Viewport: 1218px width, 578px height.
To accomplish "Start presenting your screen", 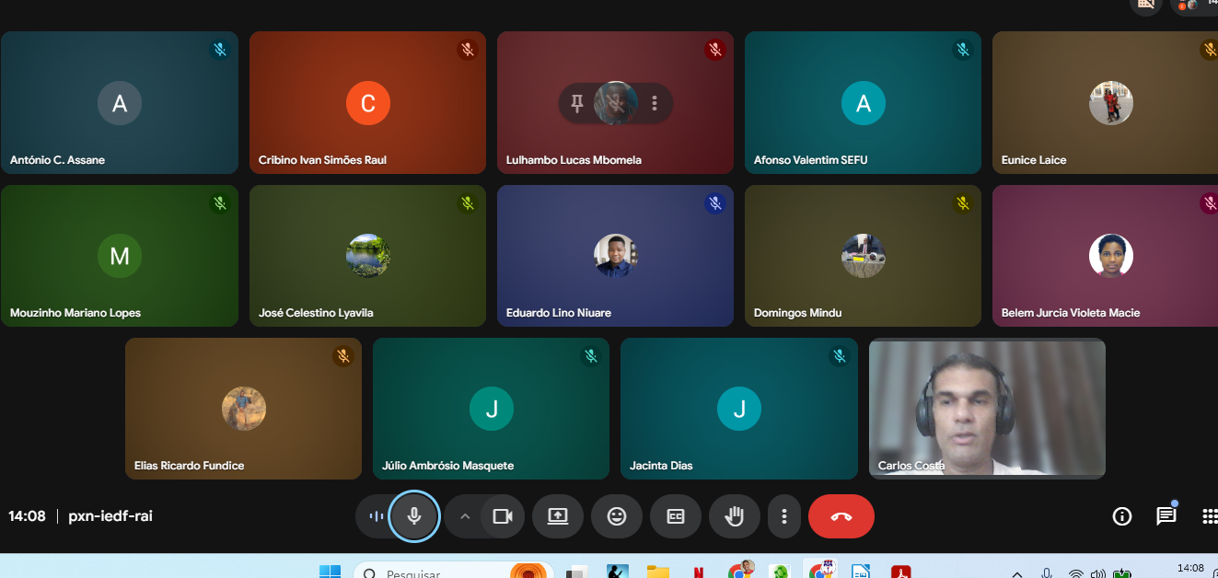I will coord(558,516).
